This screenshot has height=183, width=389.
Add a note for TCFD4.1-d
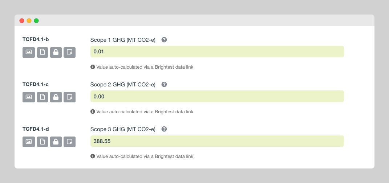pos(69,142)
